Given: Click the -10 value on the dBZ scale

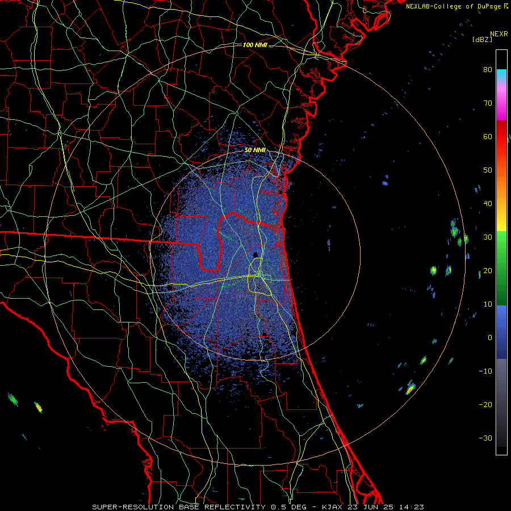Looking at the screenshot, I should pos(485,371).
